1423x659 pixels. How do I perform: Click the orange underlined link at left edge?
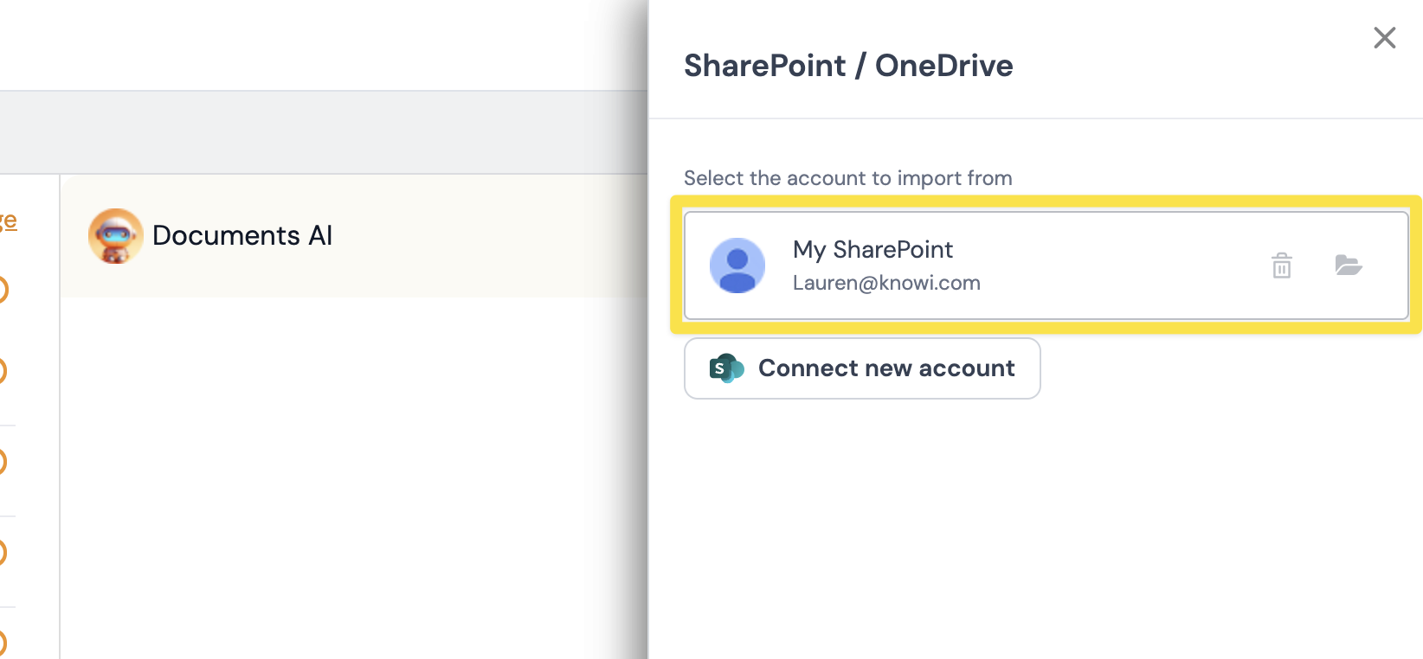(x=8, y=221)
